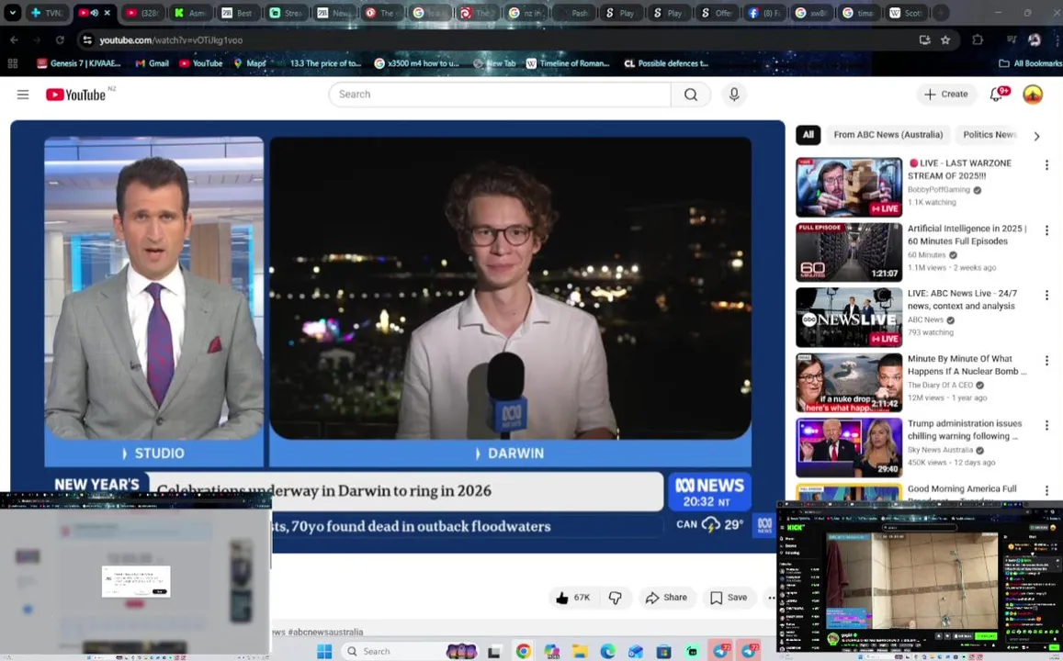Dislike the video with thumbs down
1063x661 pixels.
point(615,598)
